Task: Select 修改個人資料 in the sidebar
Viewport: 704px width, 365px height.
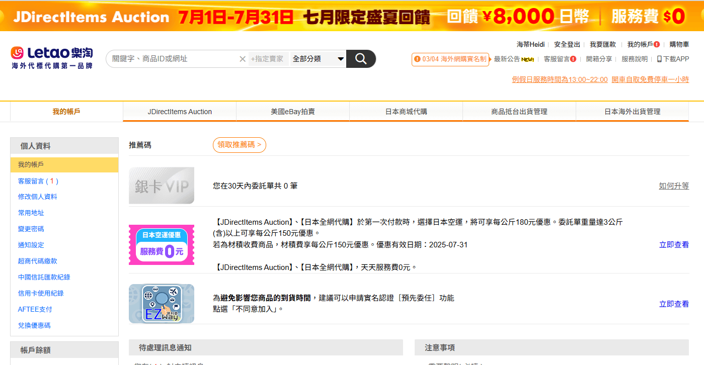Action: (x=38, y=197)
